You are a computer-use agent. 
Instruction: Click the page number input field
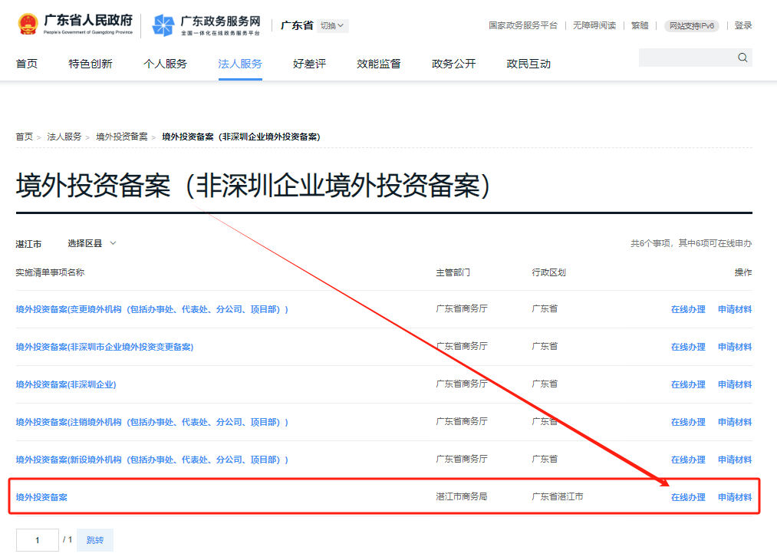[x=37, y=540]
